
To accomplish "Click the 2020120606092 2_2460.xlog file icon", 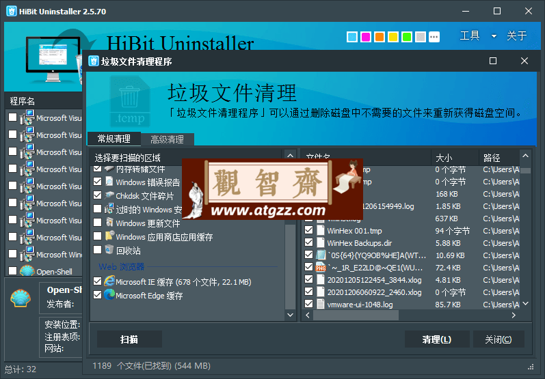I will [321, 292].
